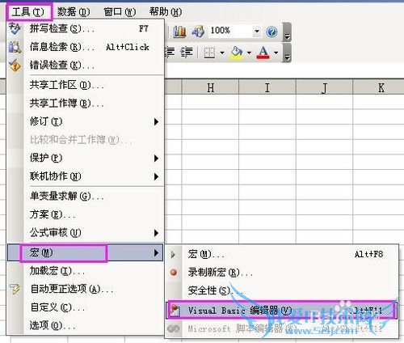The height and width of the screenshot is (343, 404).
Task: Open the font color dropdown arrow
Action: [276, 53]
